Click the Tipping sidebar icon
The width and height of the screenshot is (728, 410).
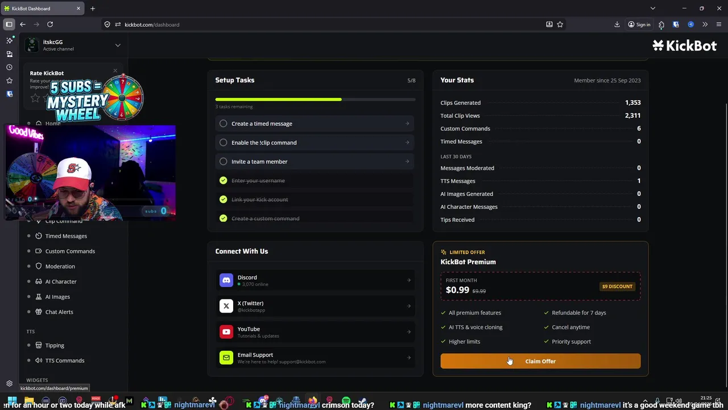pos(39,345)
